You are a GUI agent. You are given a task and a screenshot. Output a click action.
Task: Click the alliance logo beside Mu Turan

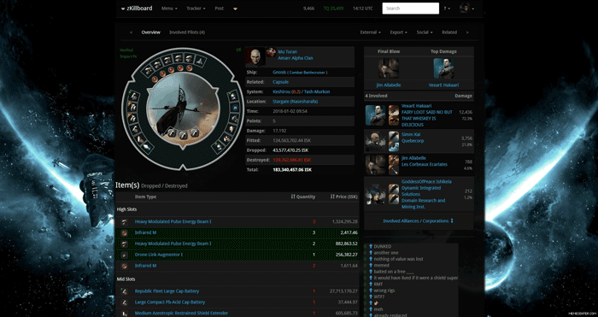(271, 52)
